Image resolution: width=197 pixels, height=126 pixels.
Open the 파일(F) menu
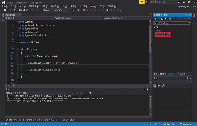(4, 6)
